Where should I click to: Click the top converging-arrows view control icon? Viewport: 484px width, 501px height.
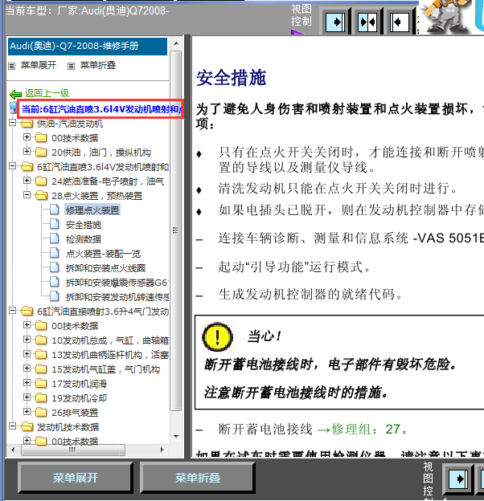point(367,22)
